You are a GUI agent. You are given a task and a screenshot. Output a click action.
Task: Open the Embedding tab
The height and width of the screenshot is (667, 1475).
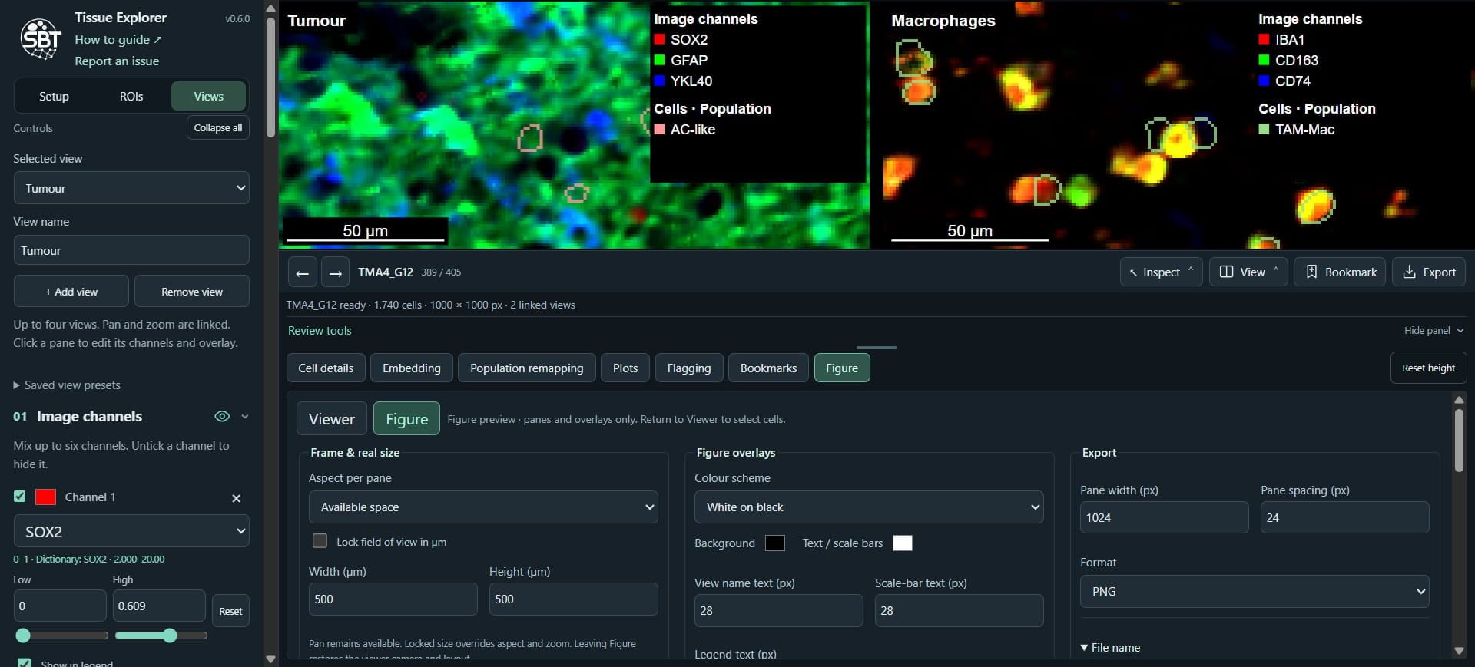coord(412,368)
